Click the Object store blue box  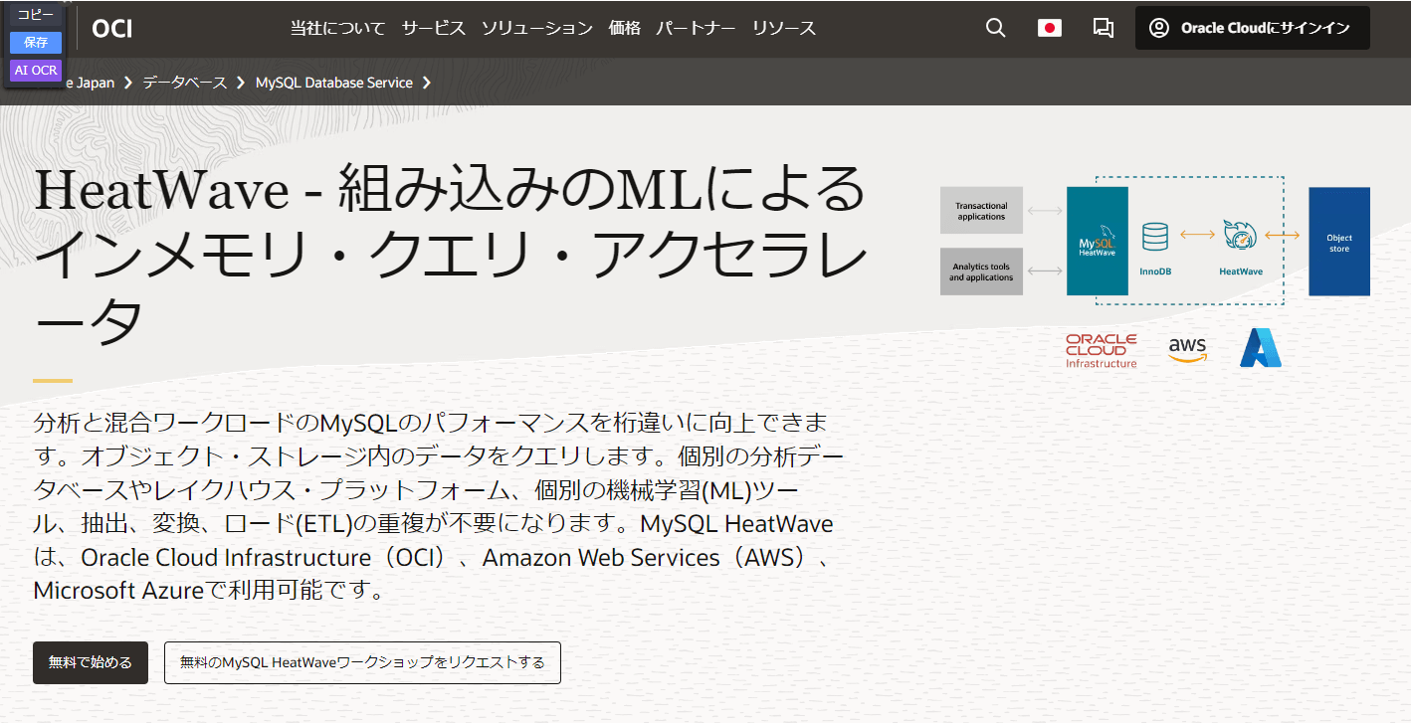coord(1339,241)
